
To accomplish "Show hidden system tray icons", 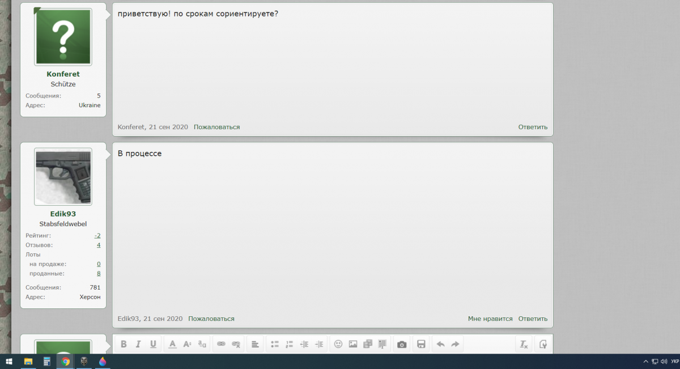I will (x=645, y=361).
